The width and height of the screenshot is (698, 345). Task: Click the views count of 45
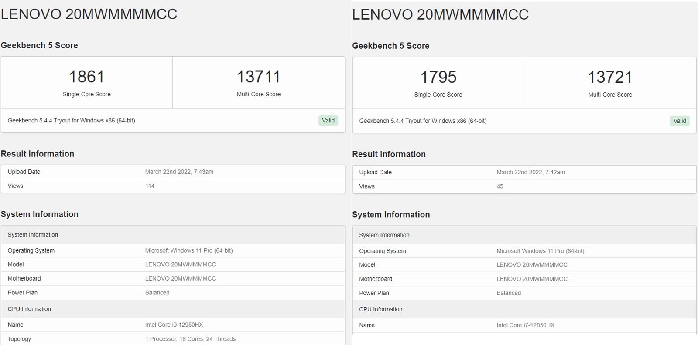click(x=500, y=186)
